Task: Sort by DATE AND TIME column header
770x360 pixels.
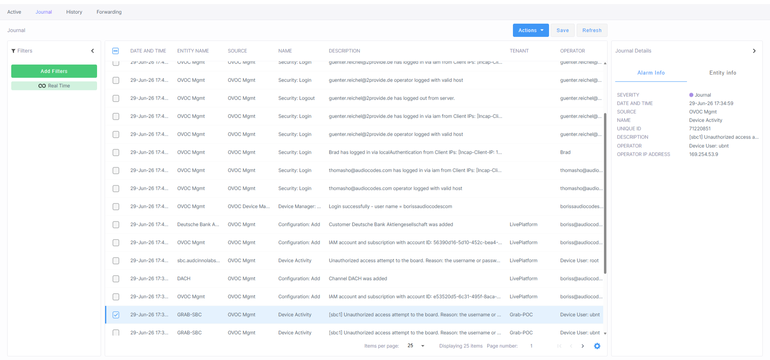Action: point(148,51)
